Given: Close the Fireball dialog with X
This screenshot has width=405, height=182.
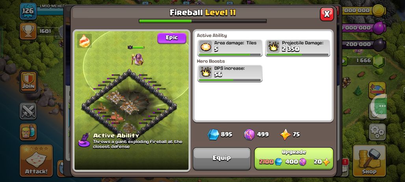Looking at the screenshot, I should tap(327, 14).
